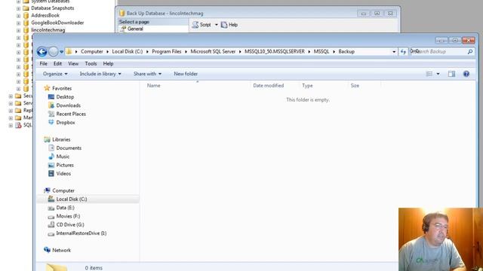
Task: Select MSSQL10_50.MSSQLSERVER in breadcrumb
Action: (275, 52)
